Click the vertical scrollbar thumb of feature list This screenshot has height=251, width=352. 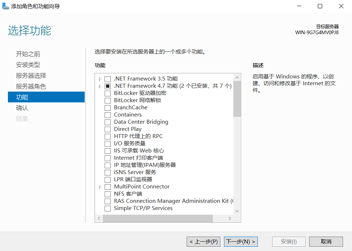click(x=237, y=99)
